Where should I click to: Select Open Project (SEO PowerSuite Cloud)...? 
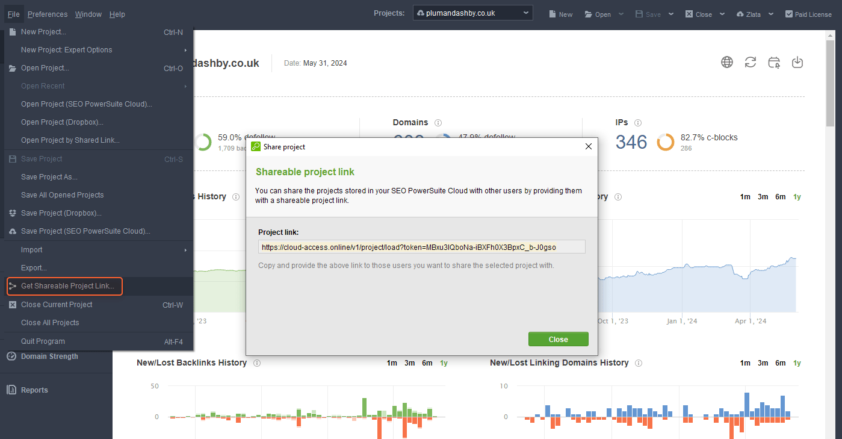[x=99, y=104]
